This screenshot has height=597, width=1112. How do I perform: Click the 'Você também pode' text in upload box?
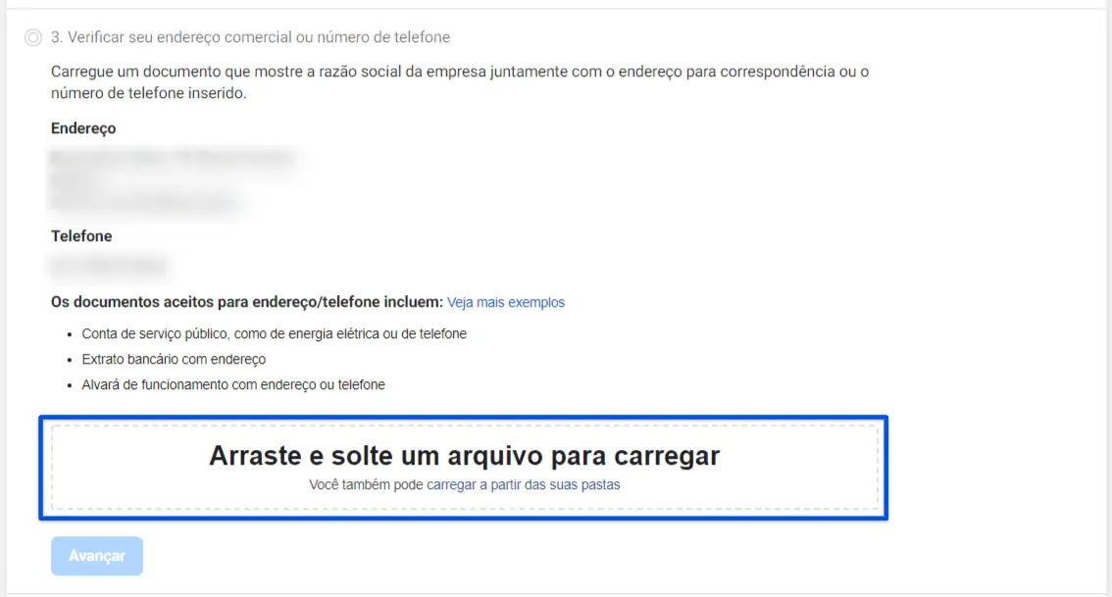[366, 485]
